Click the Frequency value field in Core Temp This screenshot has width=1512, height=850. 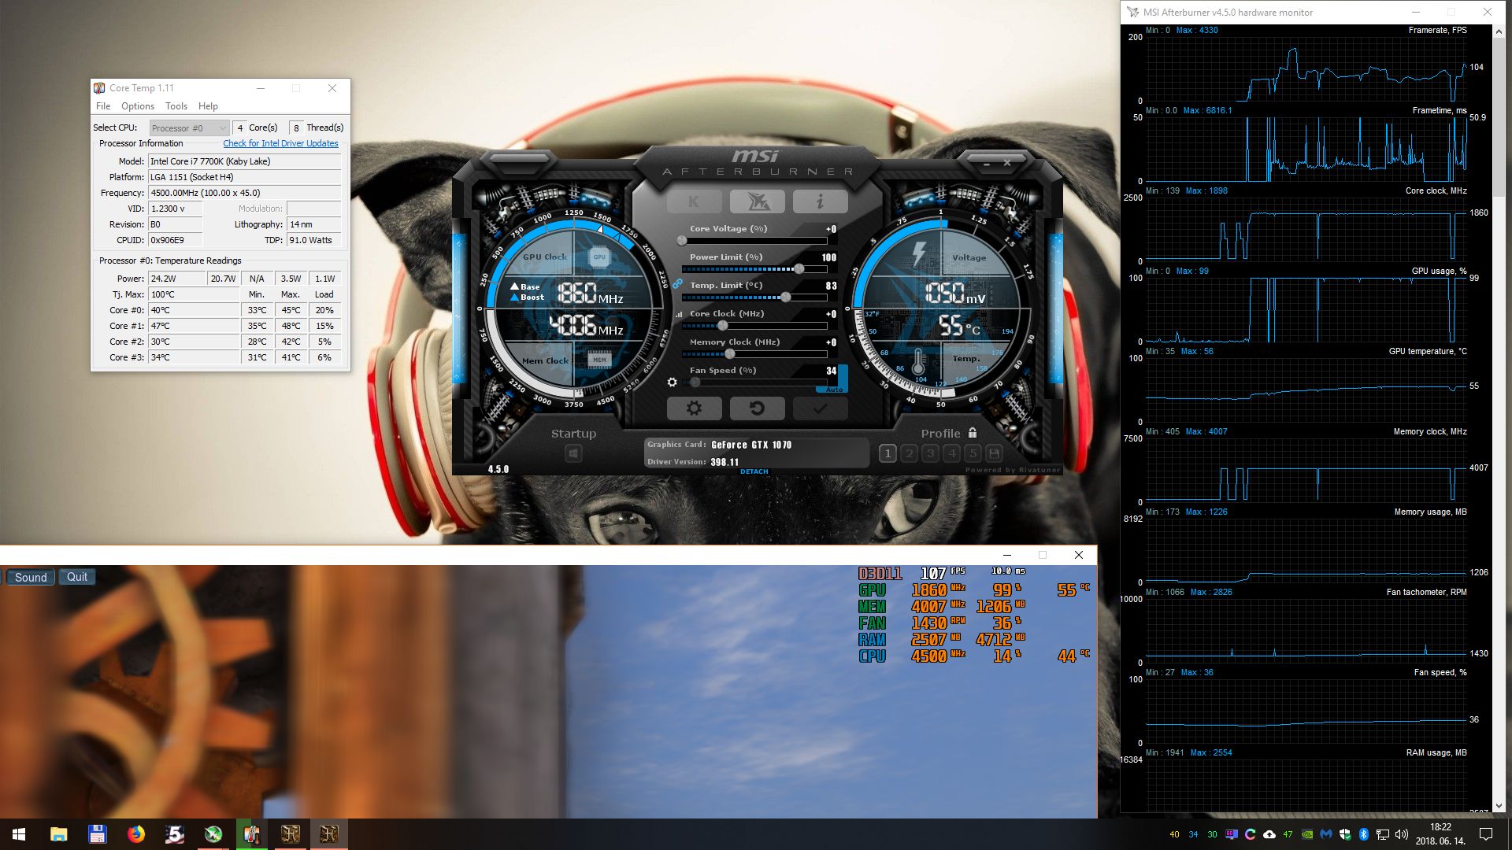click(x=244, y=193)
